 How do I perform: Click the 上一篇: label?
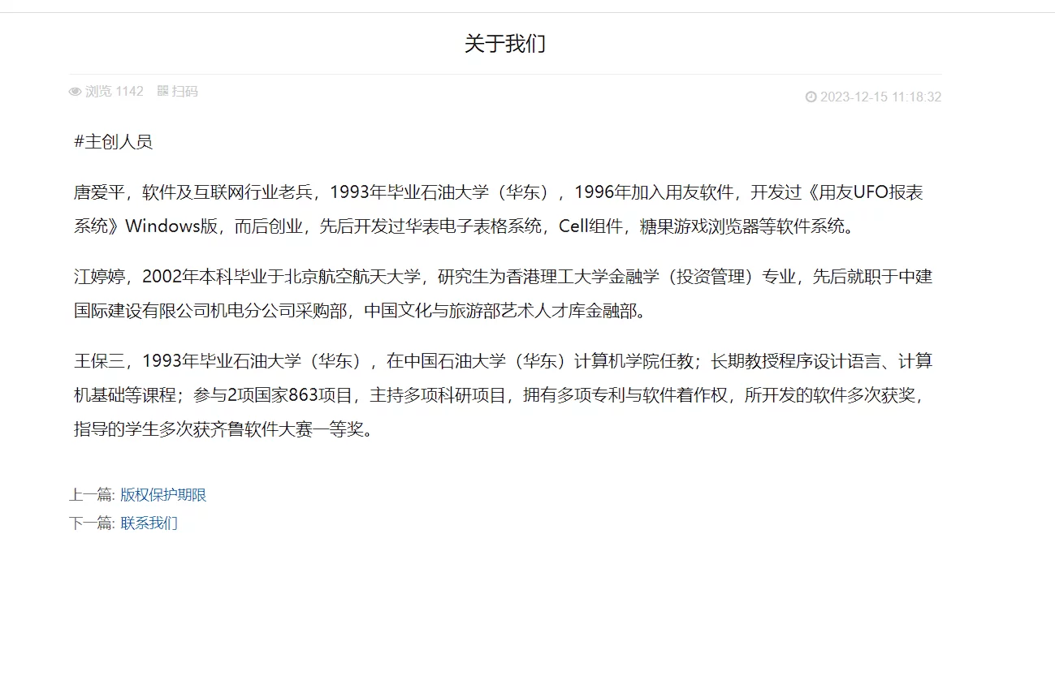92,495
